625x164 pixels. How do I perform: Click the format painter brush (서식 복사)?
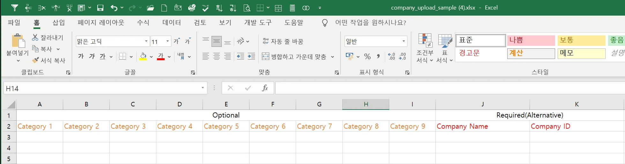[35, 60]
